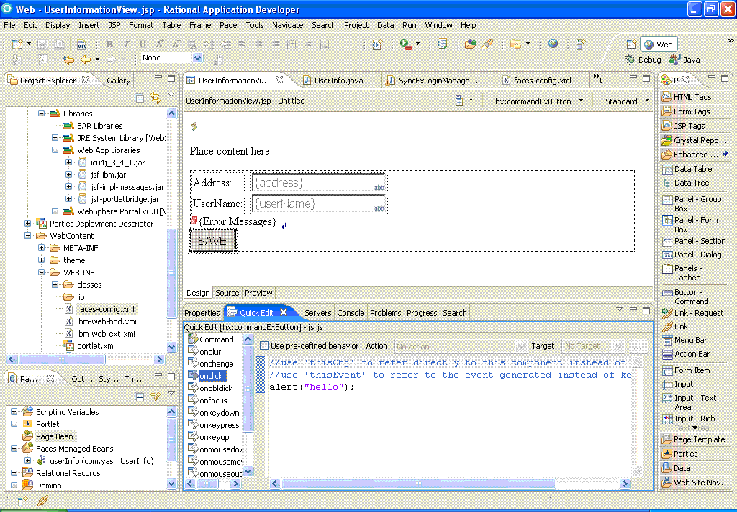Open the hx:commandExButton tag dropdown

[x=581, y=101]
